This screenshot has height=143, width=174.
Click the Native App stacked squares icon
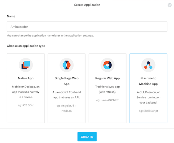point(26,65)
